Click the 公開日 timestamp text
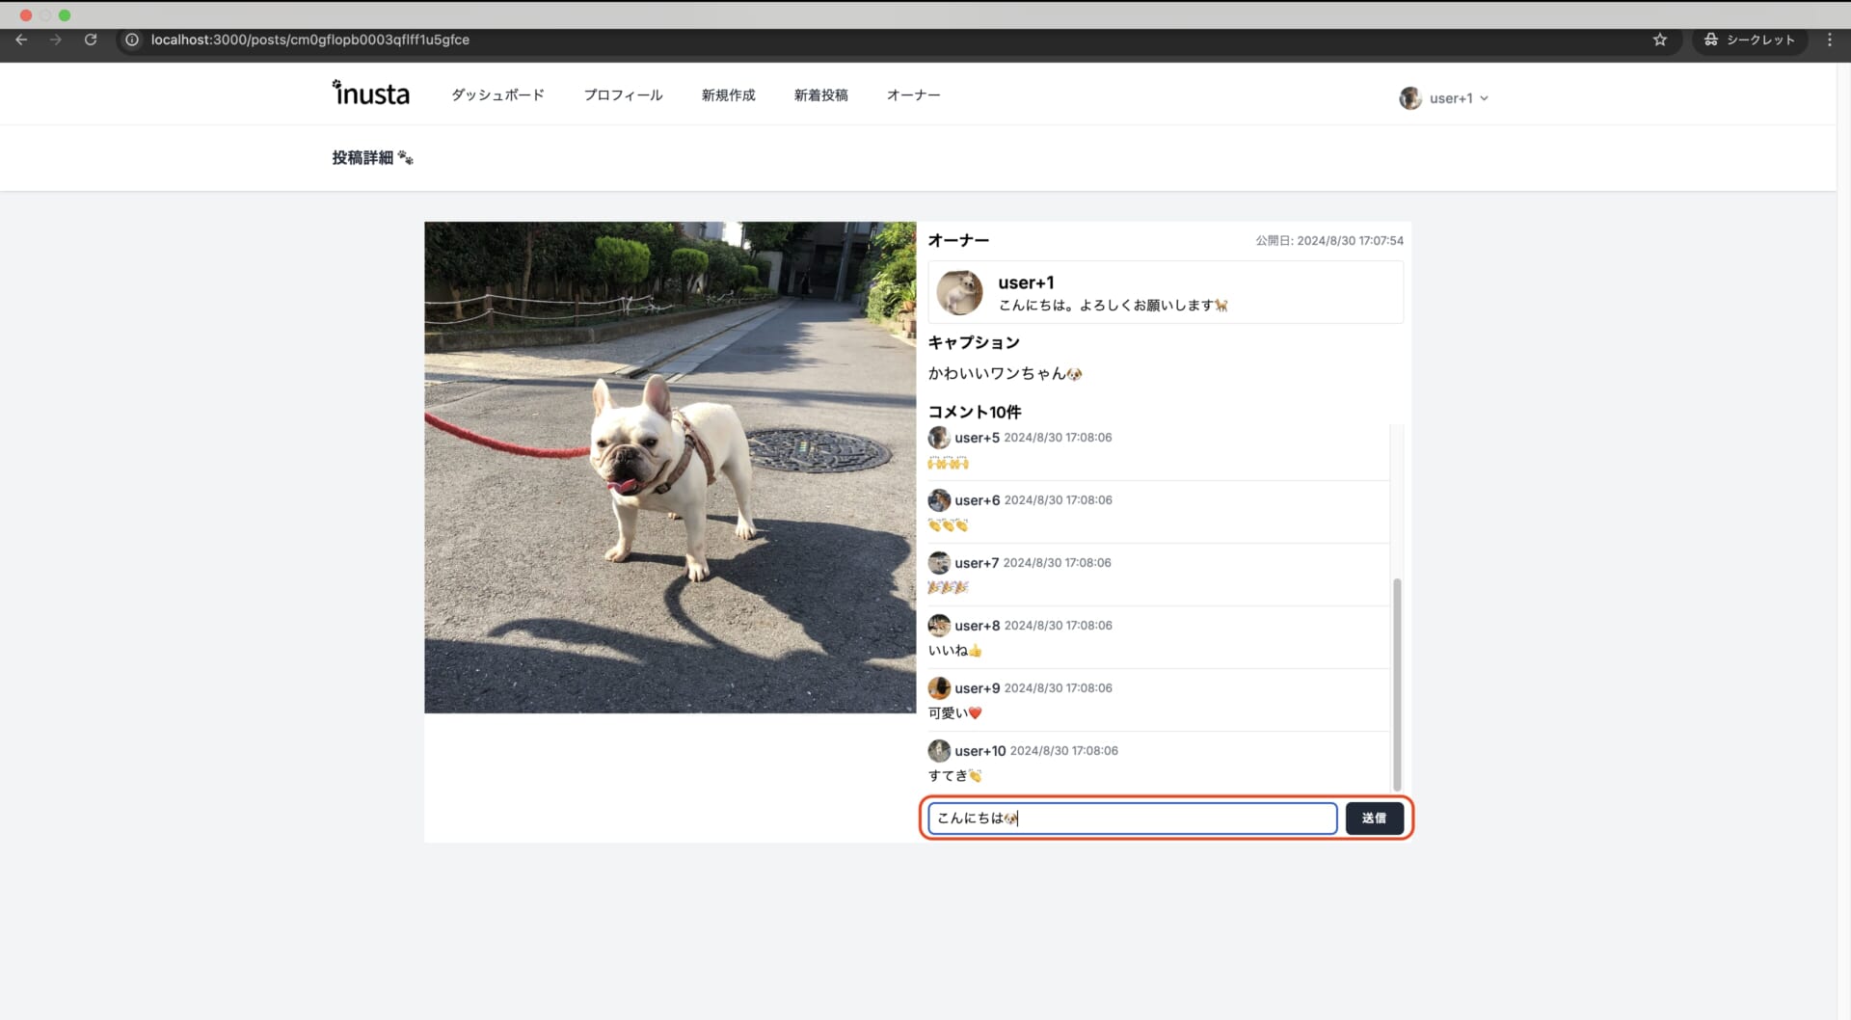Viewport: 1851px width, 1020px height. point(1329,241)
